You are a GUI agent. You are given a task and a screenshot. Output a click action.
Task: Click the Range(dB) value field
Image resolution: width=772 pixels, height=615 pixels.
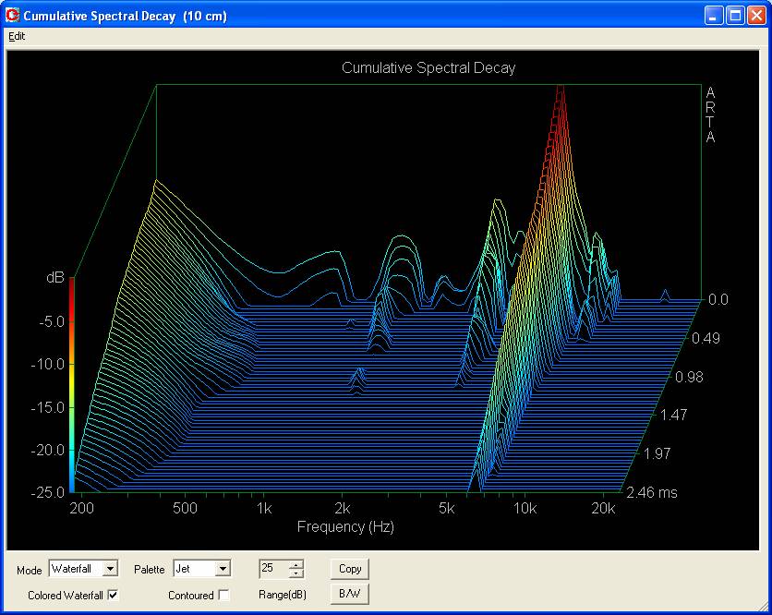[273, 569]
